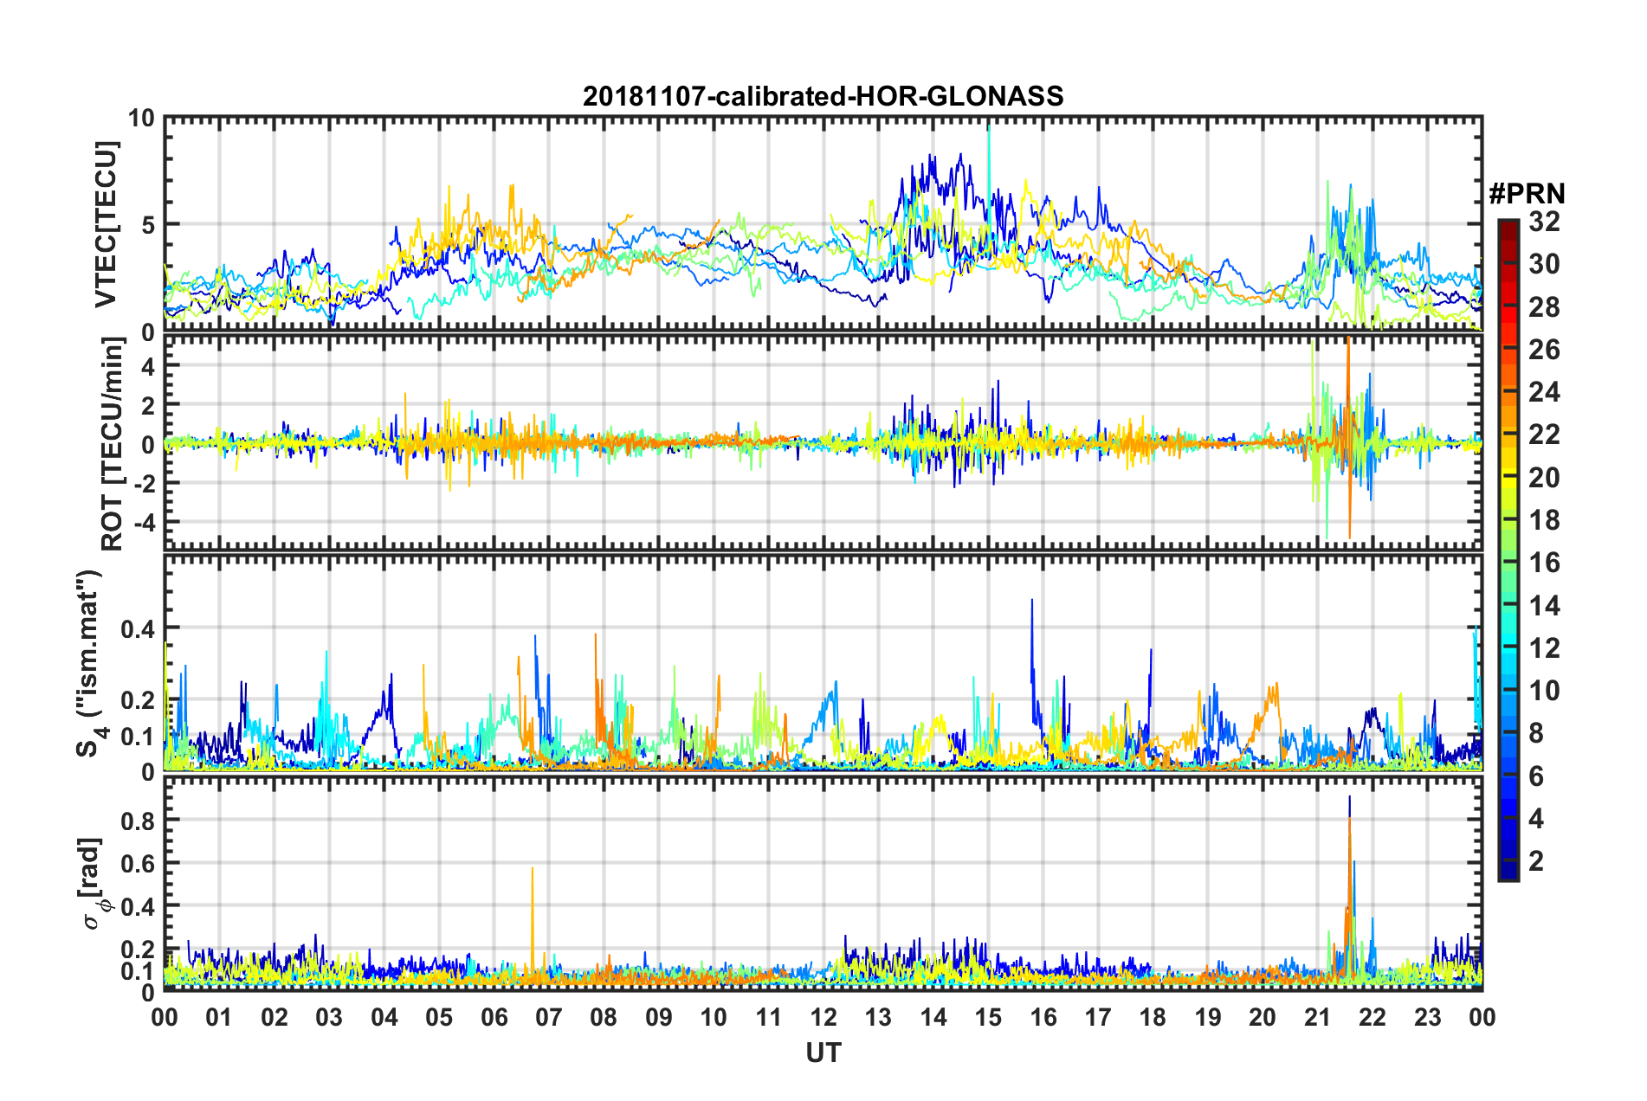
Task: Click the 0.8 tick on the sigma-phi axis
Action: click(137, 820)
